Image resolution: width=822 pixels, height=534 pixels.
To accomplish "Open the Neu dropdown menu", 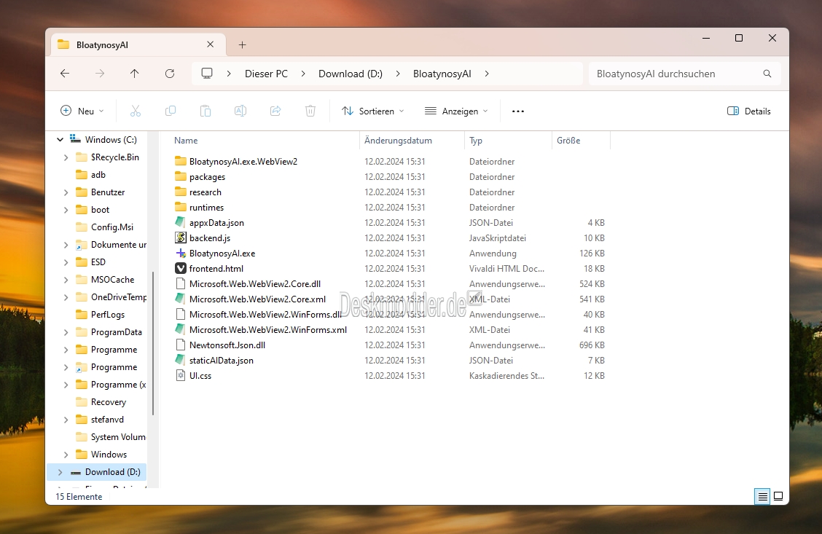I will 82,111.
